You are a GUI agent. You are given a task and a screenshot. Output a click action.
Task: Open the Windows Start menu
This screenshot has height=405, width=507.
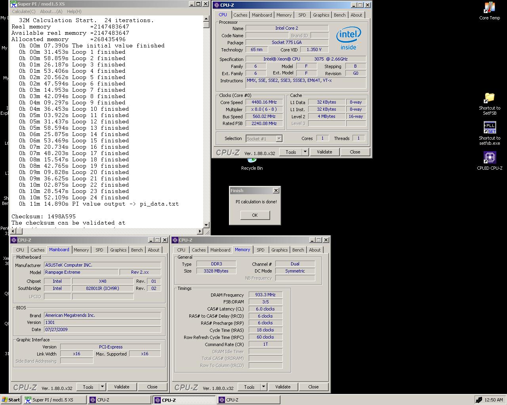coord(11,400)
